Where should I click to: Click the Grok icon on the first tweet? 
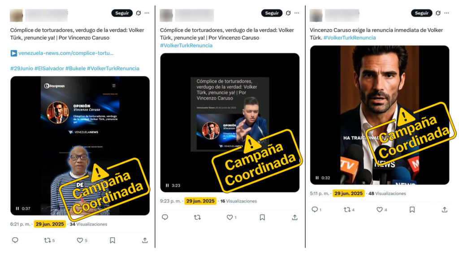(x=138, y=13)
